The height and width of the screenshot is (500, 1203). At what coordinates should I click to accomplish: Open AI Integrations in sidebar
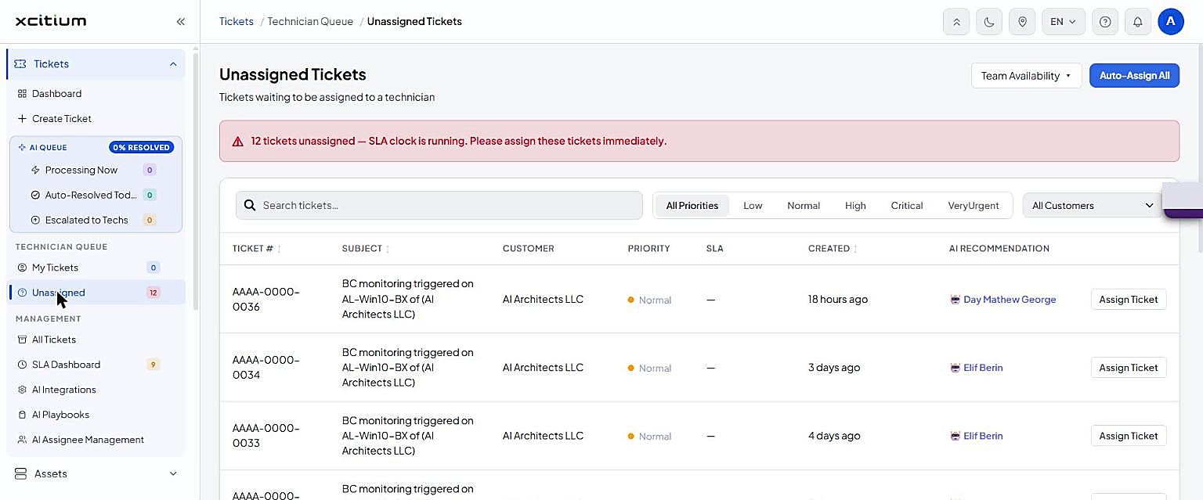(63, 390)
